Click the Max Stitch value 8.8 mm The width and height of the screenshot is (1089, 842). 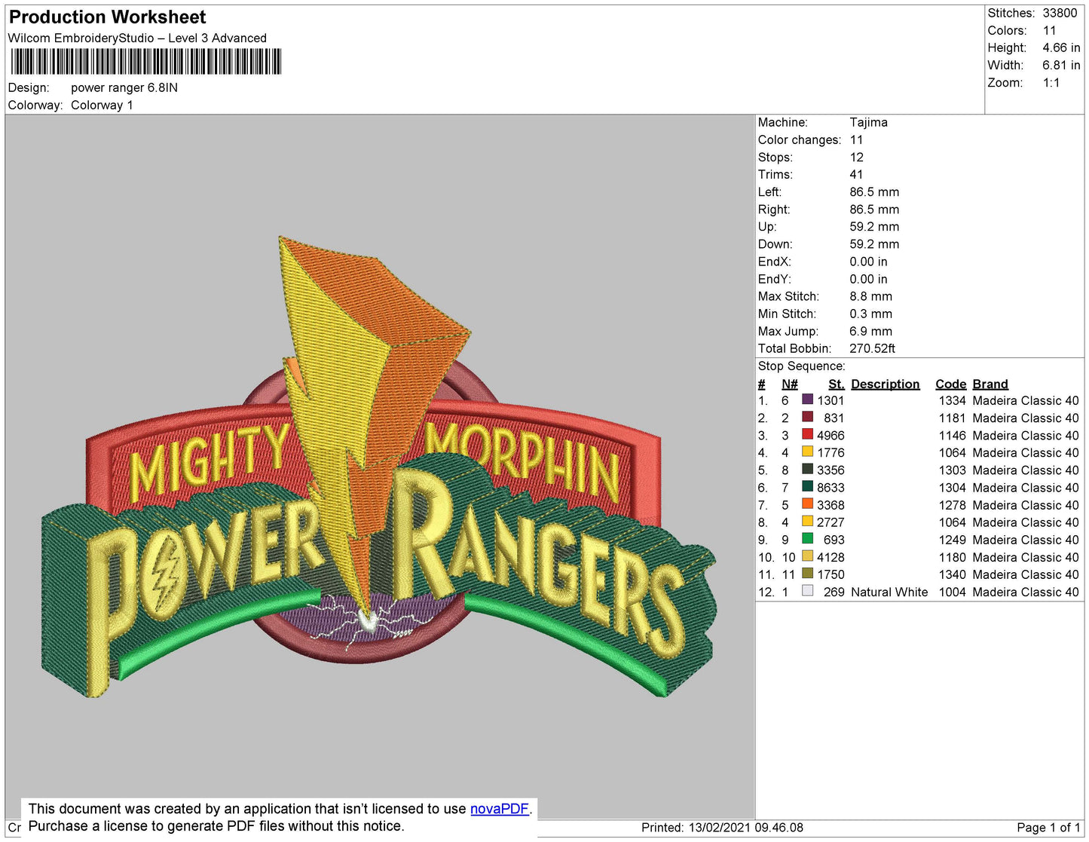870,296
